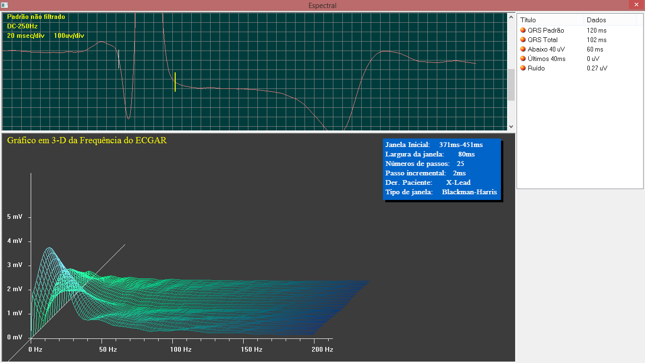Click the 0 uV data value
The width and height of the screenshot is (645, 363).
pos(593,59)
